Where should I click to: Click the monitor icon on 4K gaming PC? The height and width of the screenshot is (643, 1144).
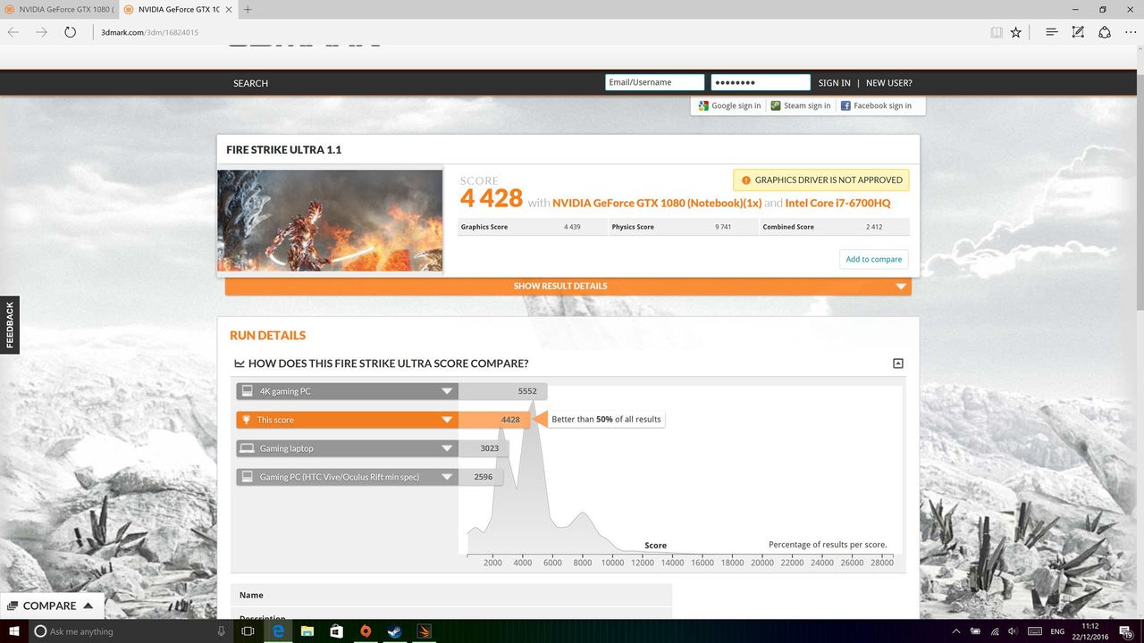[247, 391]
